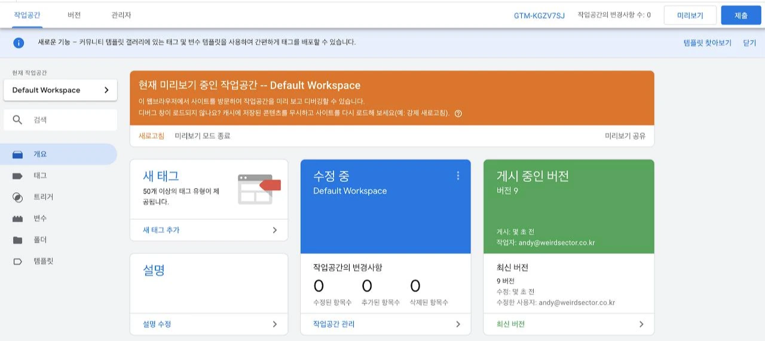Click the 버전 9 text on the green card
Image resolution: width=765 pixels, height=341 pixels.
tap(507, 191)
